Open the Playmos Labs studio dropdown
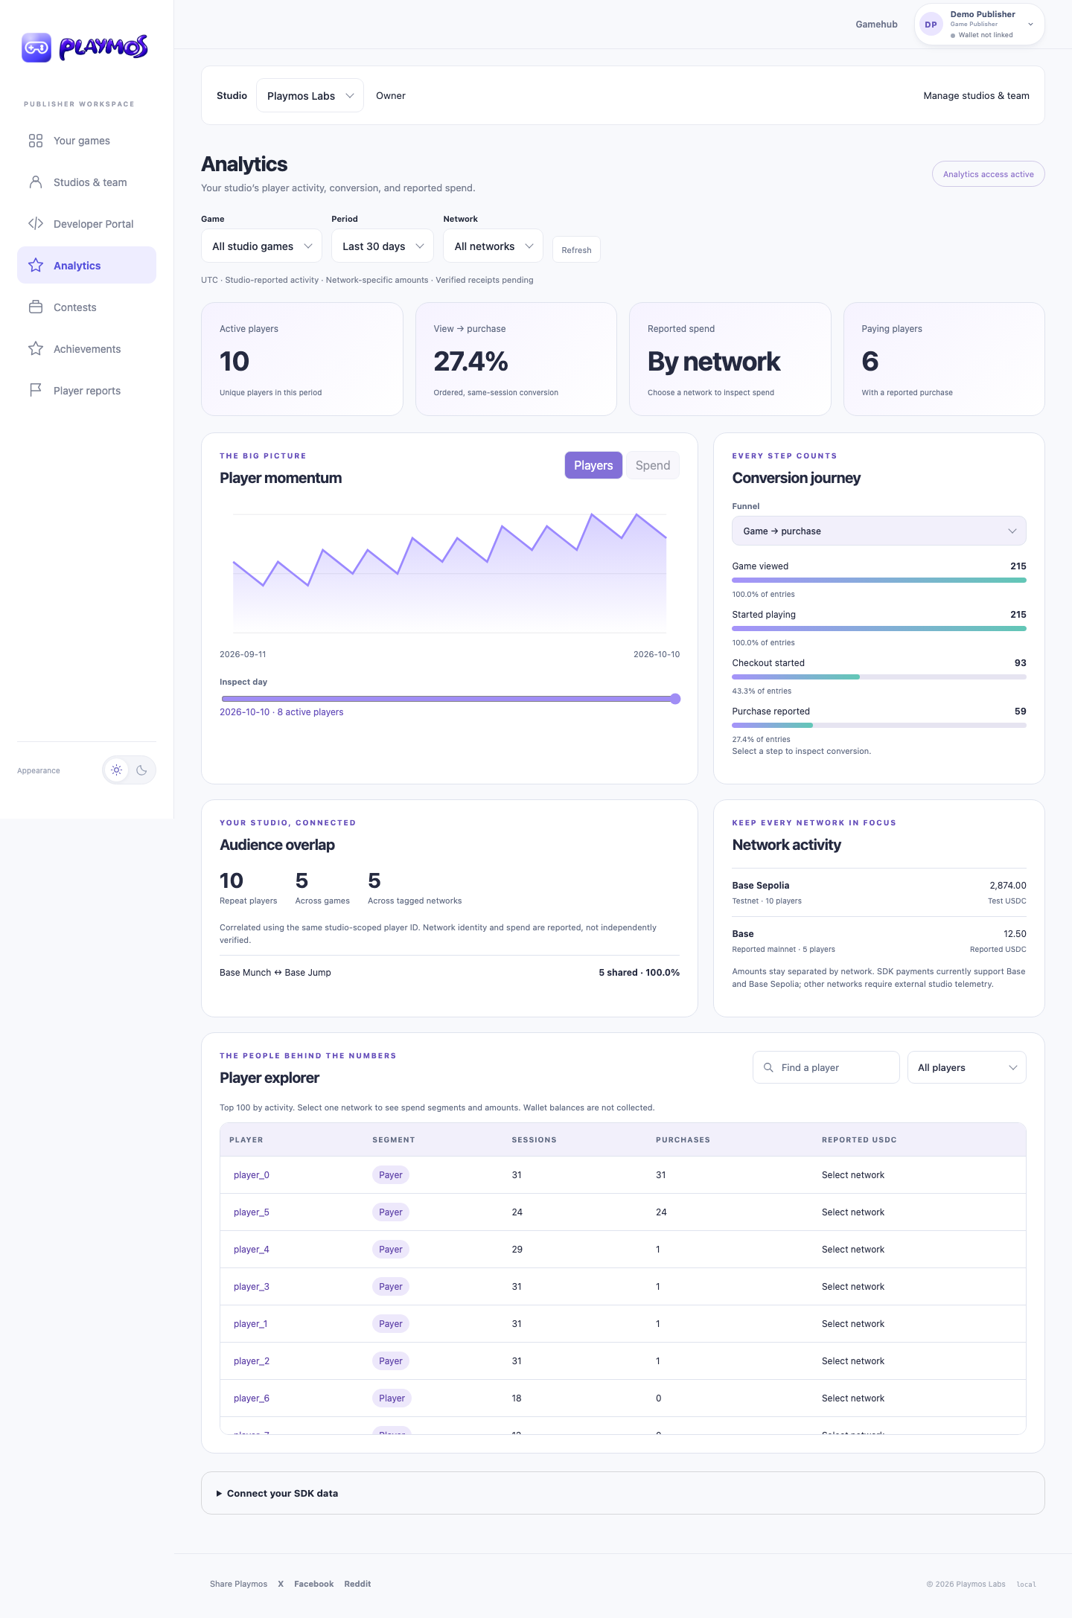Viewport: 1072px width, 1618px height. click(x=310, y=95)
